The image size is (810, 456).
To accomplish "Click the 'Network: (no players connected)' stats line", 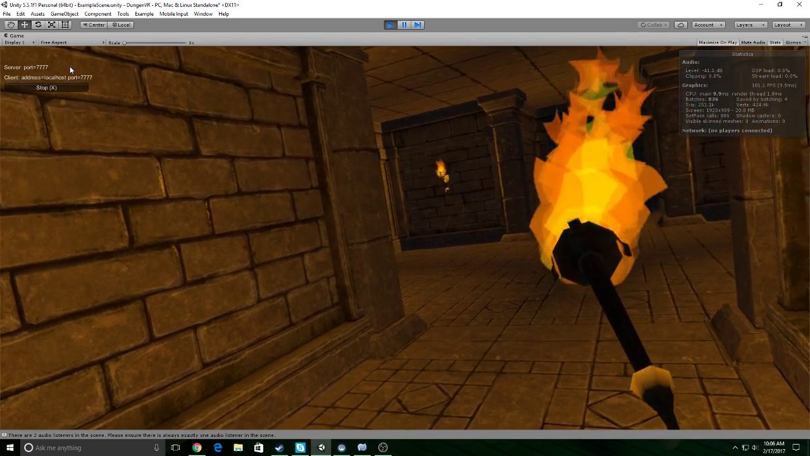I will [727, 130].
